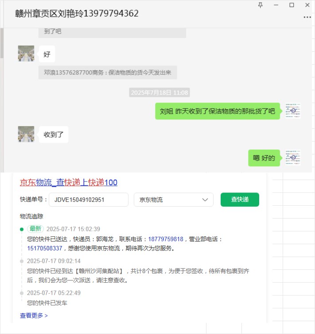Click courier phone number 18779759818
Image resolution: width=315 pixels, height=334 pixels.
coord(166,239)
